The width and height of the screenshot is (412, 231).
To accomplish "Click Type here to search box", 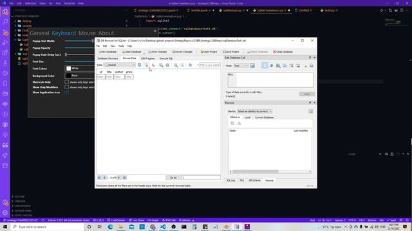I will (47, 227).
